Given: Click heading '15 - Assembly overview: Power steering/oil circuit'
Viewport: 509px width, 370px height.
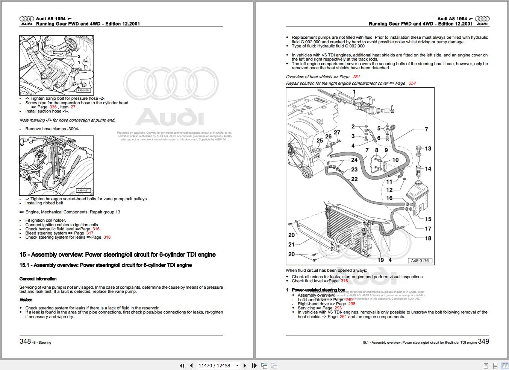Looking at the screenshot, I should 118,254.
